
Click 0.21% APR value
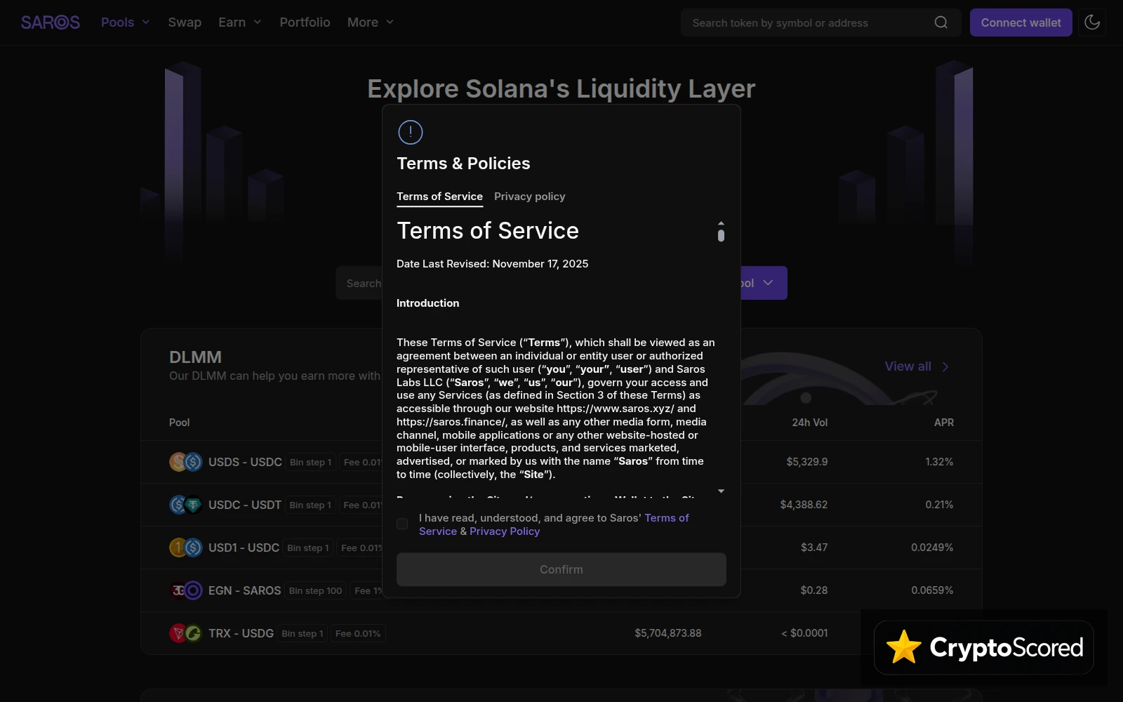(x=939, y=505)
